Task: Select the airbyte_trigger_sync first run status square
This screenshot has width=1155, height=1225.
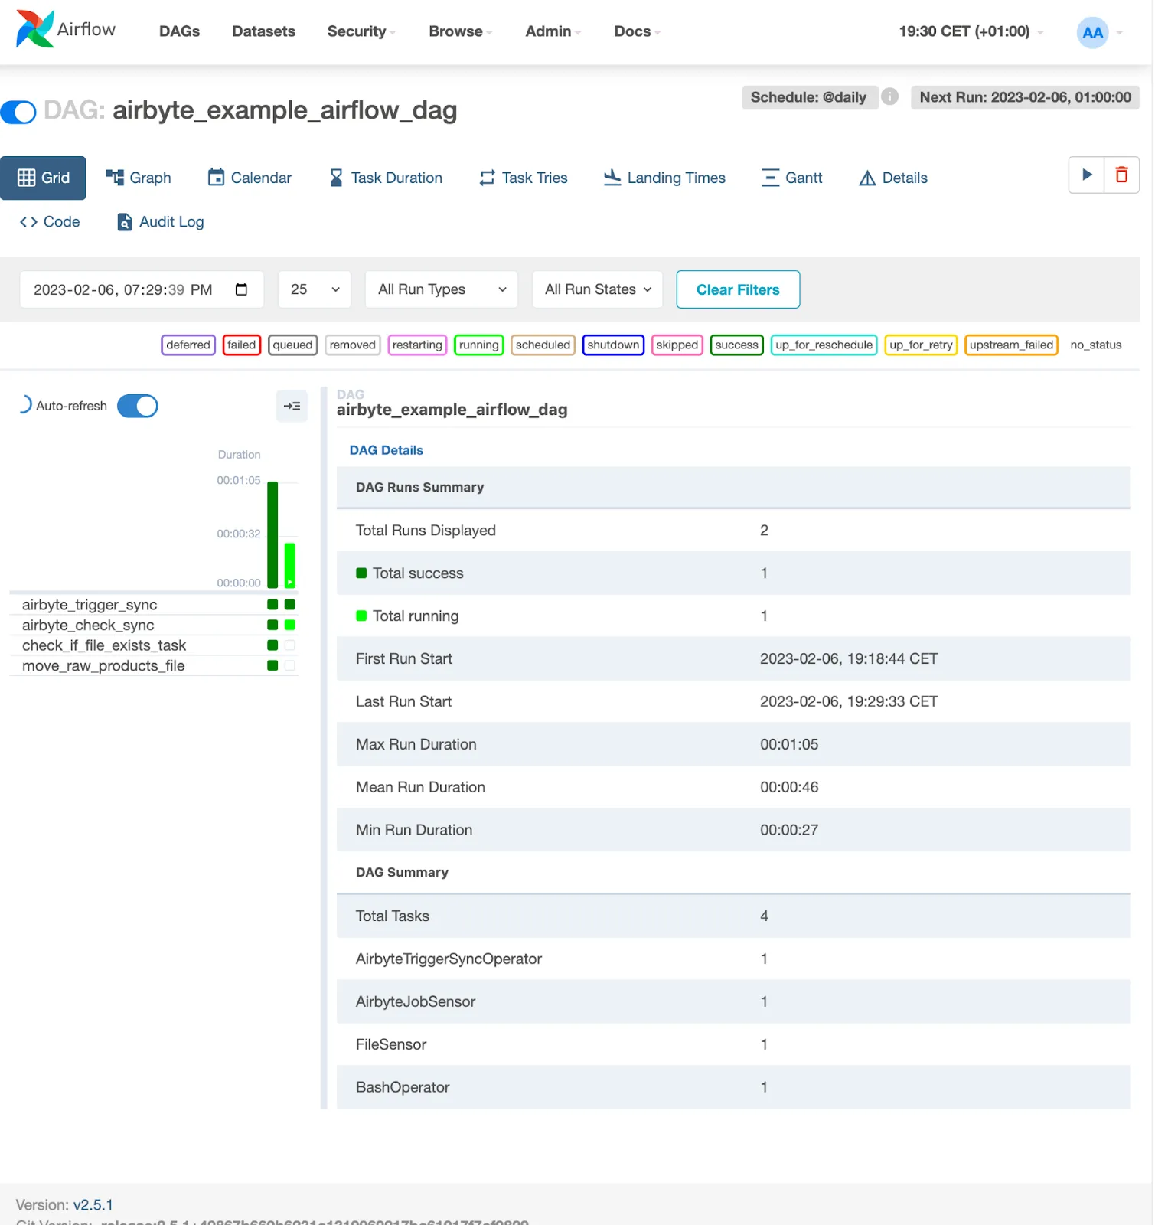Action: (x=272, y=605)
